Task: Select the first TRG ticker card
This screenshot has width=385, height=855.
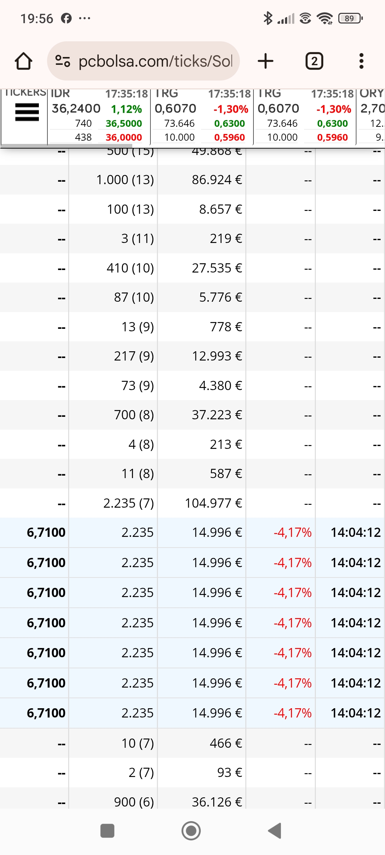Action: point(202,116)
